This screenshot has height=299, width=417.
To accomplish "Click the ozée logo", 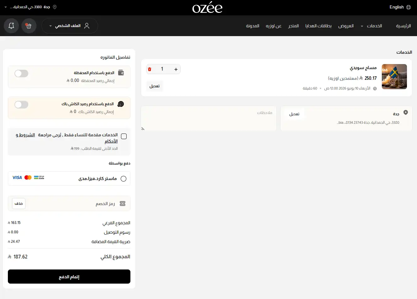I will coord(207,8).
